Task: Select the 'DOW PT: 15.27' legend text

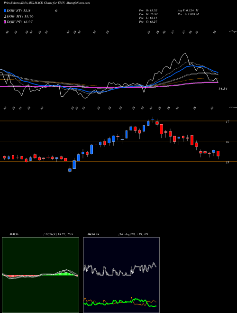Action: 19,22
